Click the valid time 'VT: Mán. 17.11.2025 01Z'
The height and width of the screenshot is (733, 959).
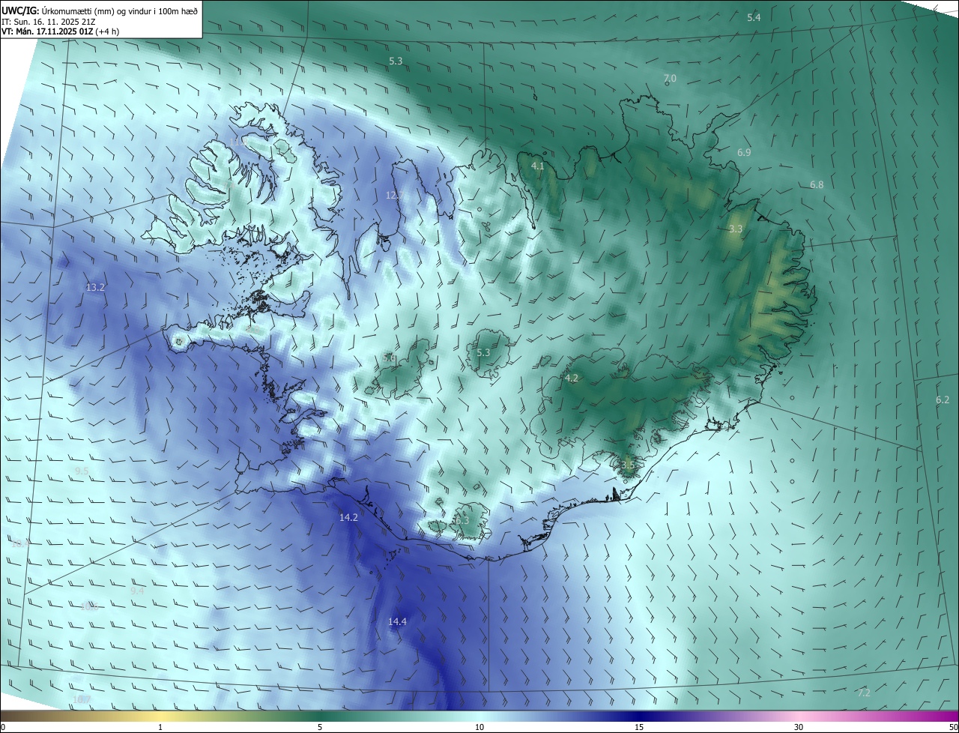coord(46,31)
